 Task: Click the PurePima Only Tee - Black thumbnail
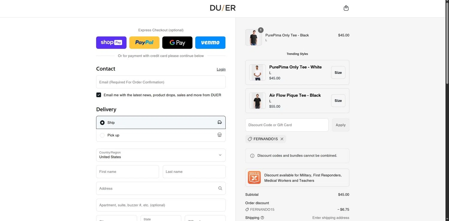[x=254, y=37]
